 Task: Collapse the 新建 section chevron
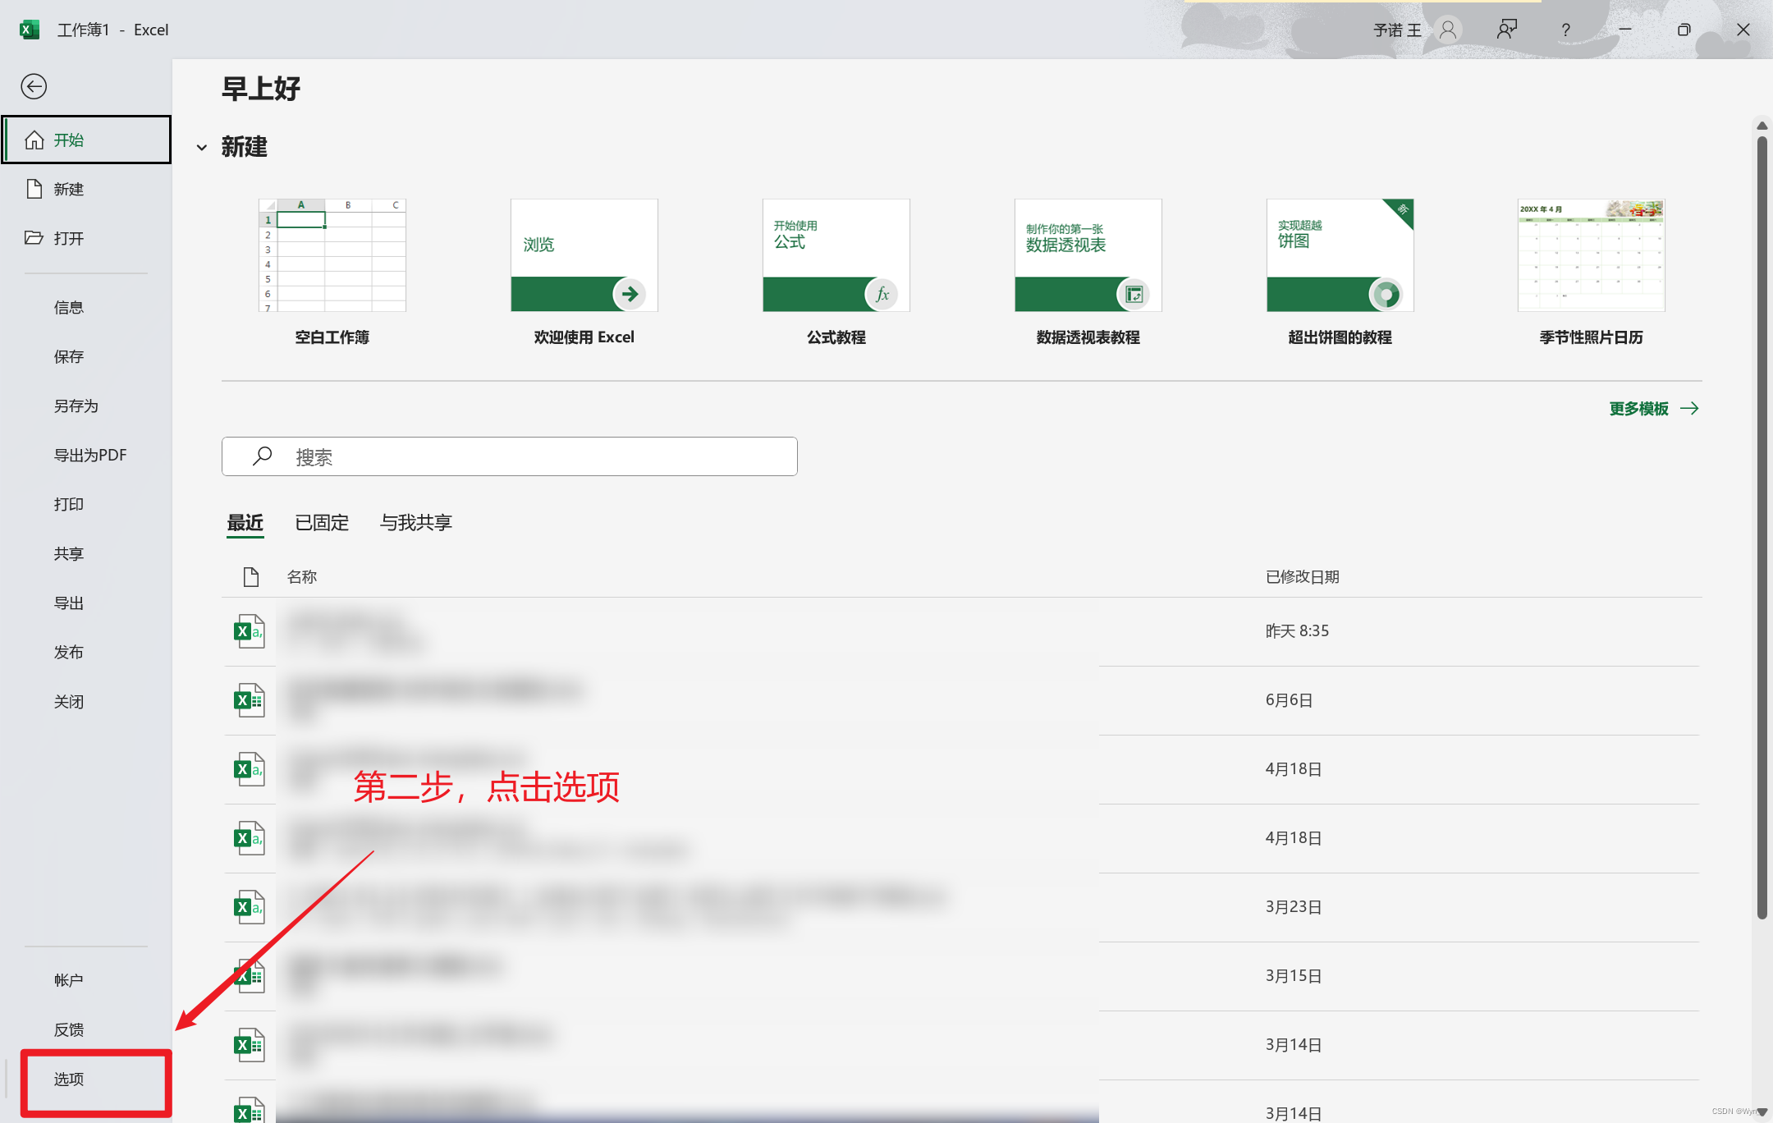(202, 148)
